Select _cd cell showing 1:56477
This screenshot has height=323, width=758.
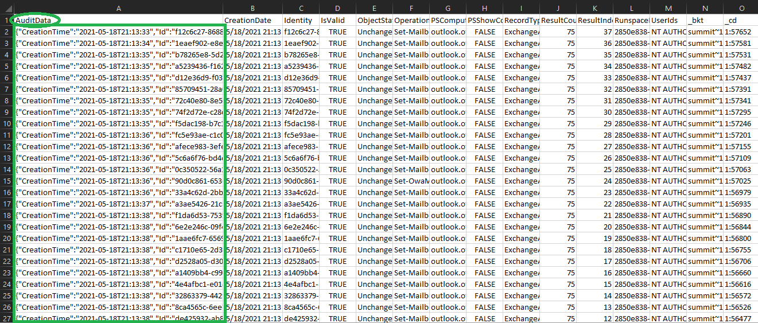[741, 318]
